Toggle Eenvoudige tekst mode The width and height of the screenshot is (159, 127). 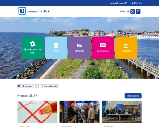[49, 86]
